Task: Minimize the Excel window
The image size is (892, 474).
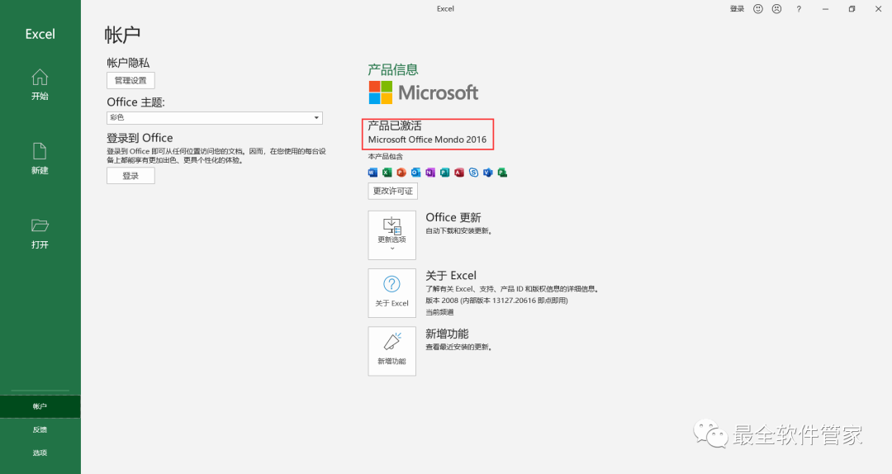Action: pyautogui.click(x=825, y=8)
